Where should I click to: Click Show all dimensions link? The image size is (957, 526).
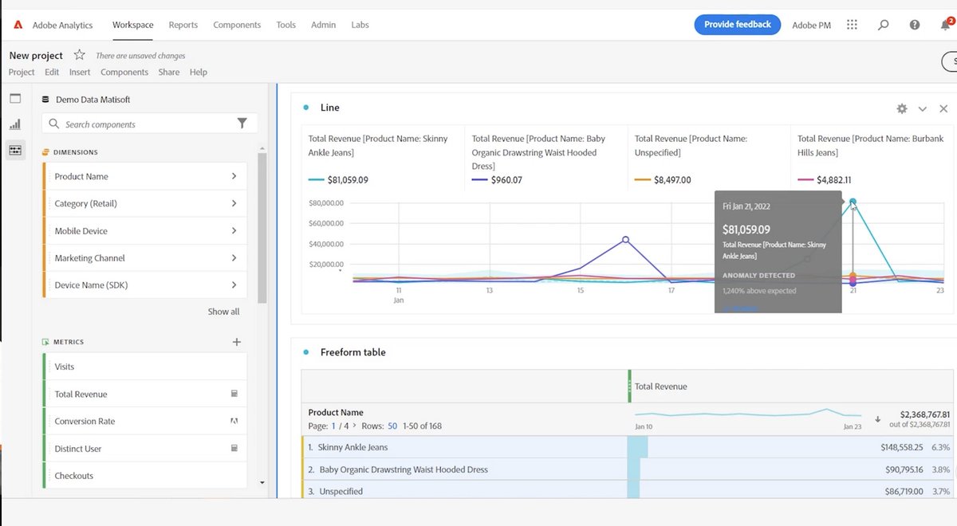click(x=223, y=312)
